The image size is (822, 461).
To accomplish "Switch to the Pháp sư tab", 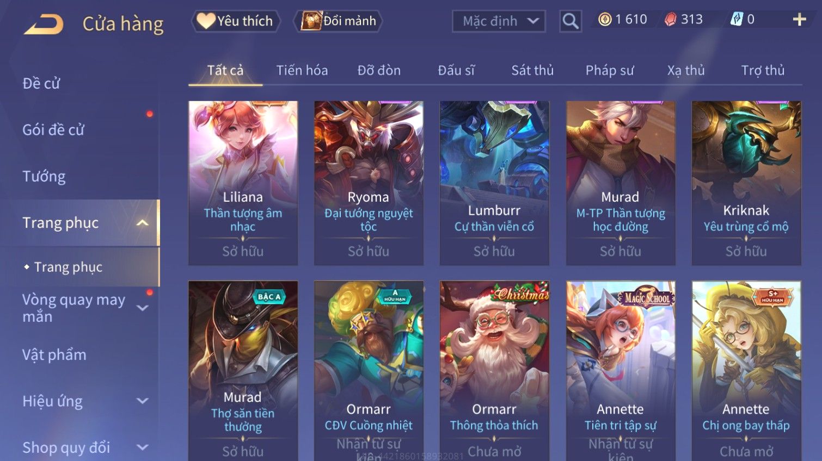I will click(610, 70).
